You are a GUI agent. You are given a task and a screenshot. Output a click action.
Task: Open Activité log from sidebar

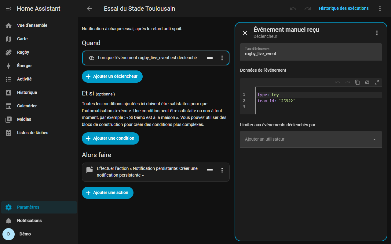point(39,79)
